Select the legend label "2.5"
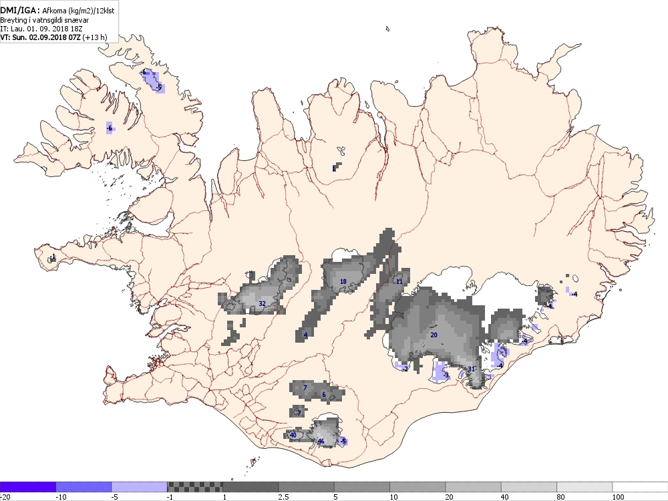This screenshot has width=668, height=501. pyautogui.click(x=283, y=497)
